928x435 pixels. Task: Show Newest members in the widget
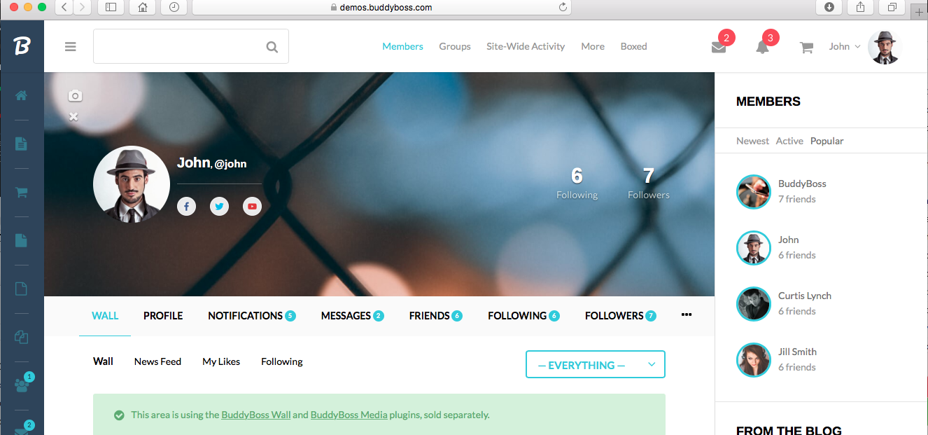(752, 141)
